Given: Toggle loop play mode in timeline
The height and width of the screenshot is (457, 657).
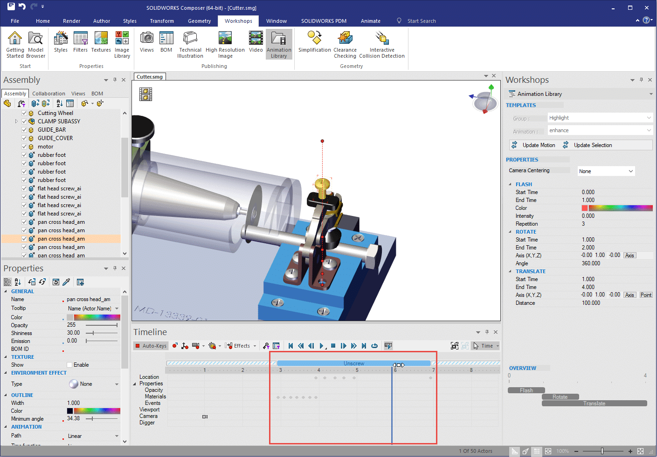Looking at the screenshot, I should [x=374, y=346].
